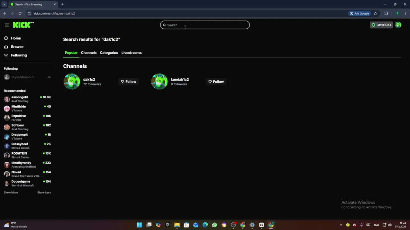410x230 pixels.
Task: Open the hamburger sidebar menu
Action: click(x=7, y=25)
